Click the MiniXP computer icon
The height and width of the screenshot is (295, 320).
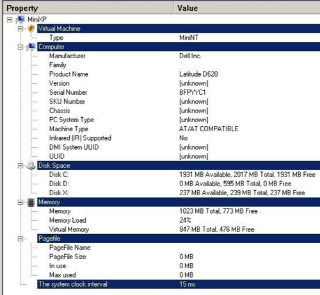(x=20, y=19)
